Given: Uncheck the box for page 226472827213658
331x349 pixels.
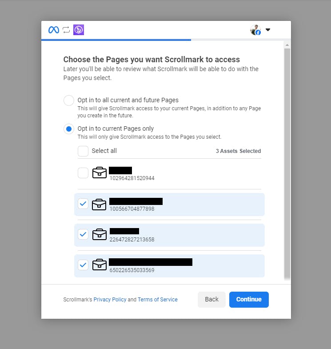Looking at the screenshot, I should pyautogui.click(x=83, y=234).
